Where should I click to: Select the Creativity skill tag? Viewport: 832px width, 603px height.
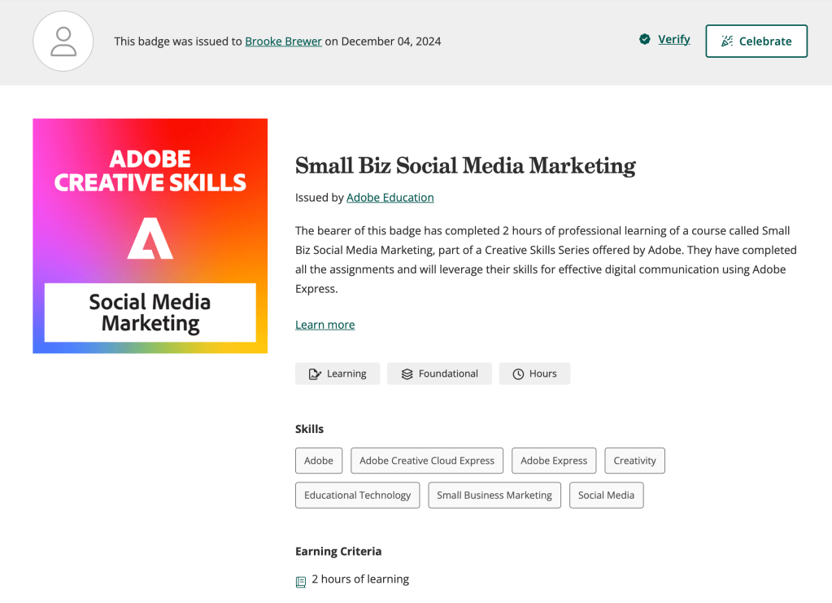coord(634,461)
